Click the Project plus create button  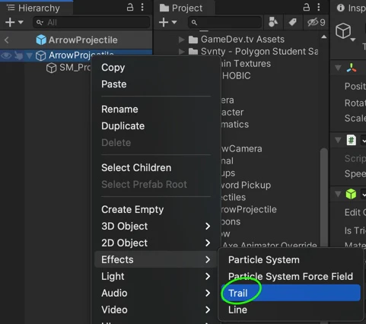164,22
